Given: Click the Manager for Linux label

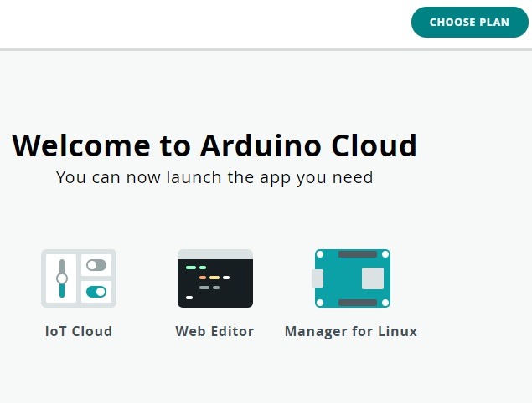Looking at the screenshot, I should coord(351,332).
